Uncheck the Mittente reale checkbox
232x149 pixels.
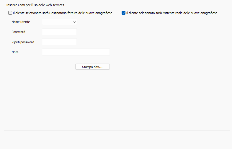pos(124,13)
